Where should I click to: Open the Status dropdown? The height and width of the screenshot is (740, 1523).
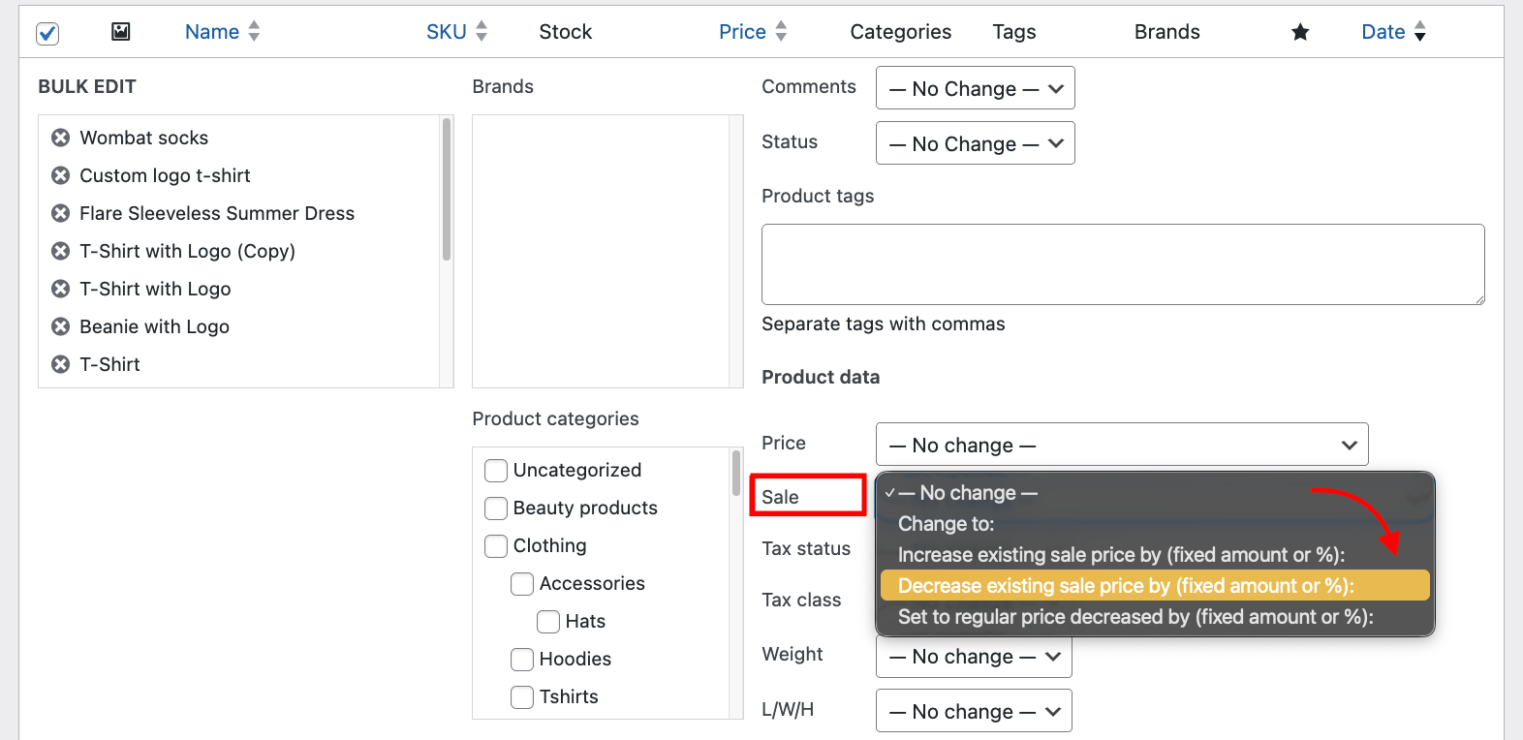[x=976, y=143]
